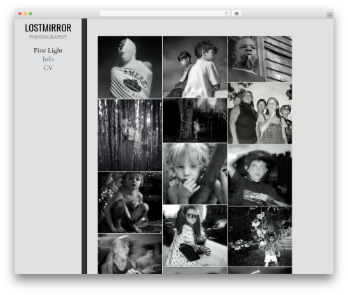Open the crouching child photo
This screenshot has height=295, width=348.
(130, 202)
